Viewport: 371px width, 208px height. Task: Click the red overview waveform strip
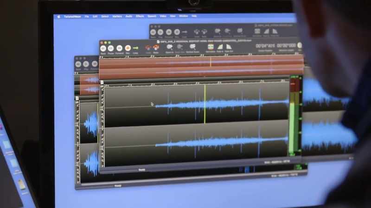click(201, 67)
